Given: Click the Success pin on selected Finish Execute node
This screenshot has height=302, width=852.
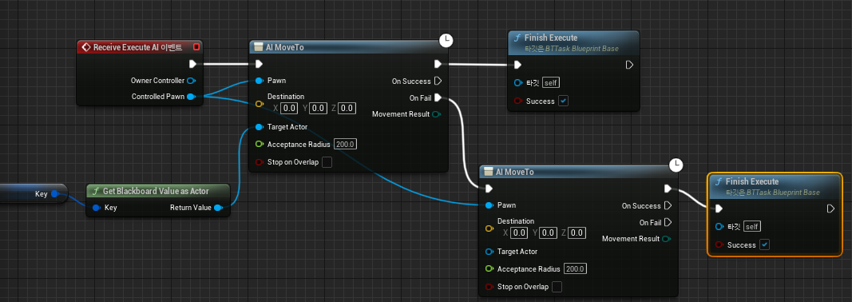Looking at the screenshot, I should [719, 244].
